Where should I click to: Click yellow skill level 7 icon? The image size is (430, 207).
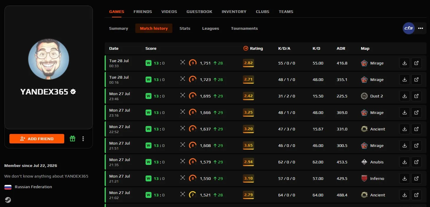click(x=193, y=195)
